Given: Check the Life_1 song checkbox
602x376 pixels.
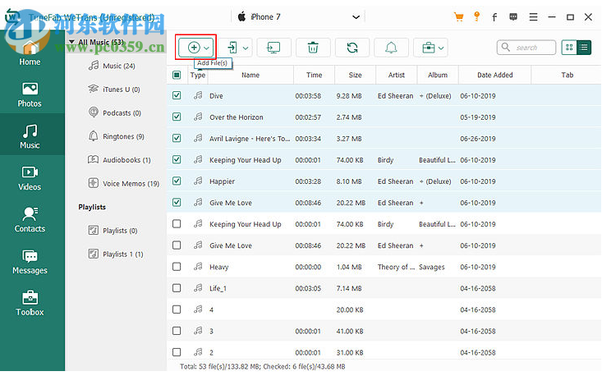Looking at the screenshot, I should pyautogui.click(x=177, y=288).
